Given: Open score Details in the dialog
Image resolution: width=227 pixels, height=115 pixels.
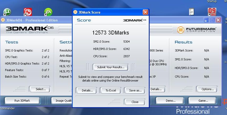Looking at the screenshot, I should 87,90.
